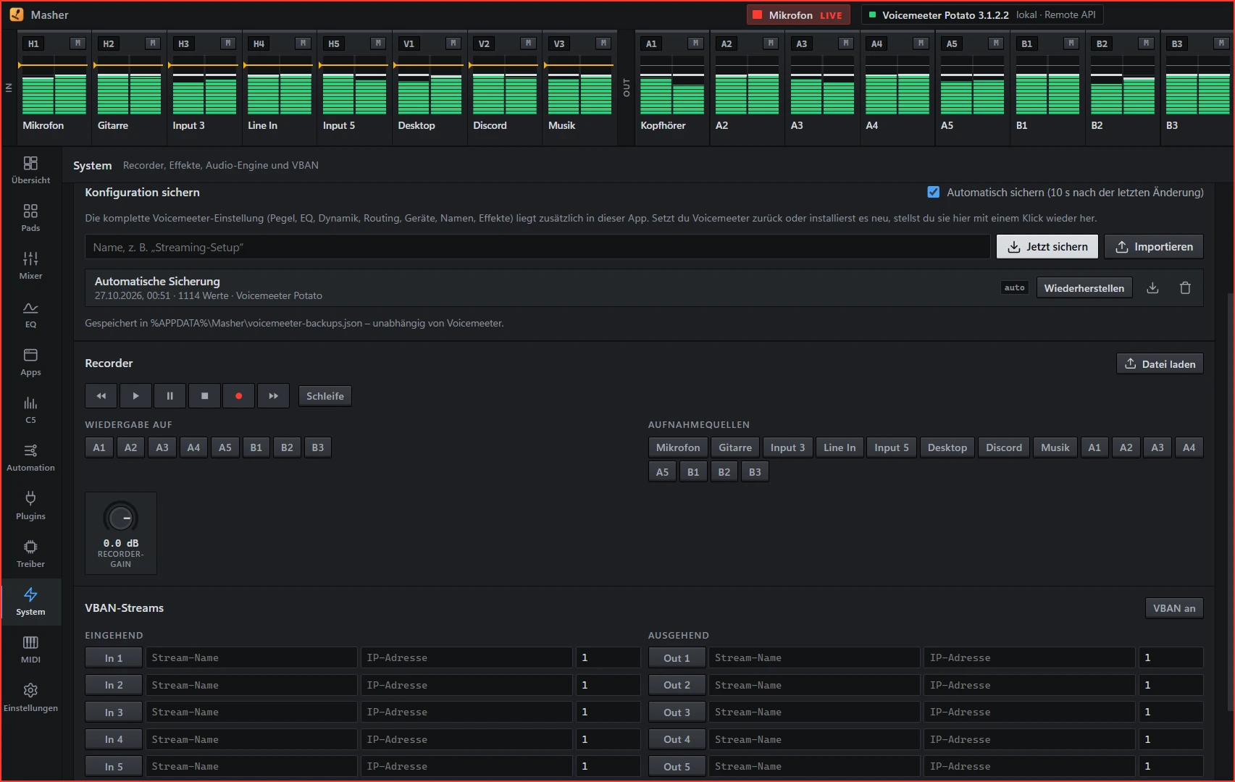Open the EQ sidebar page
Image resolution: width=1235 pixels, height=782 pixels.
pos(30,314)
